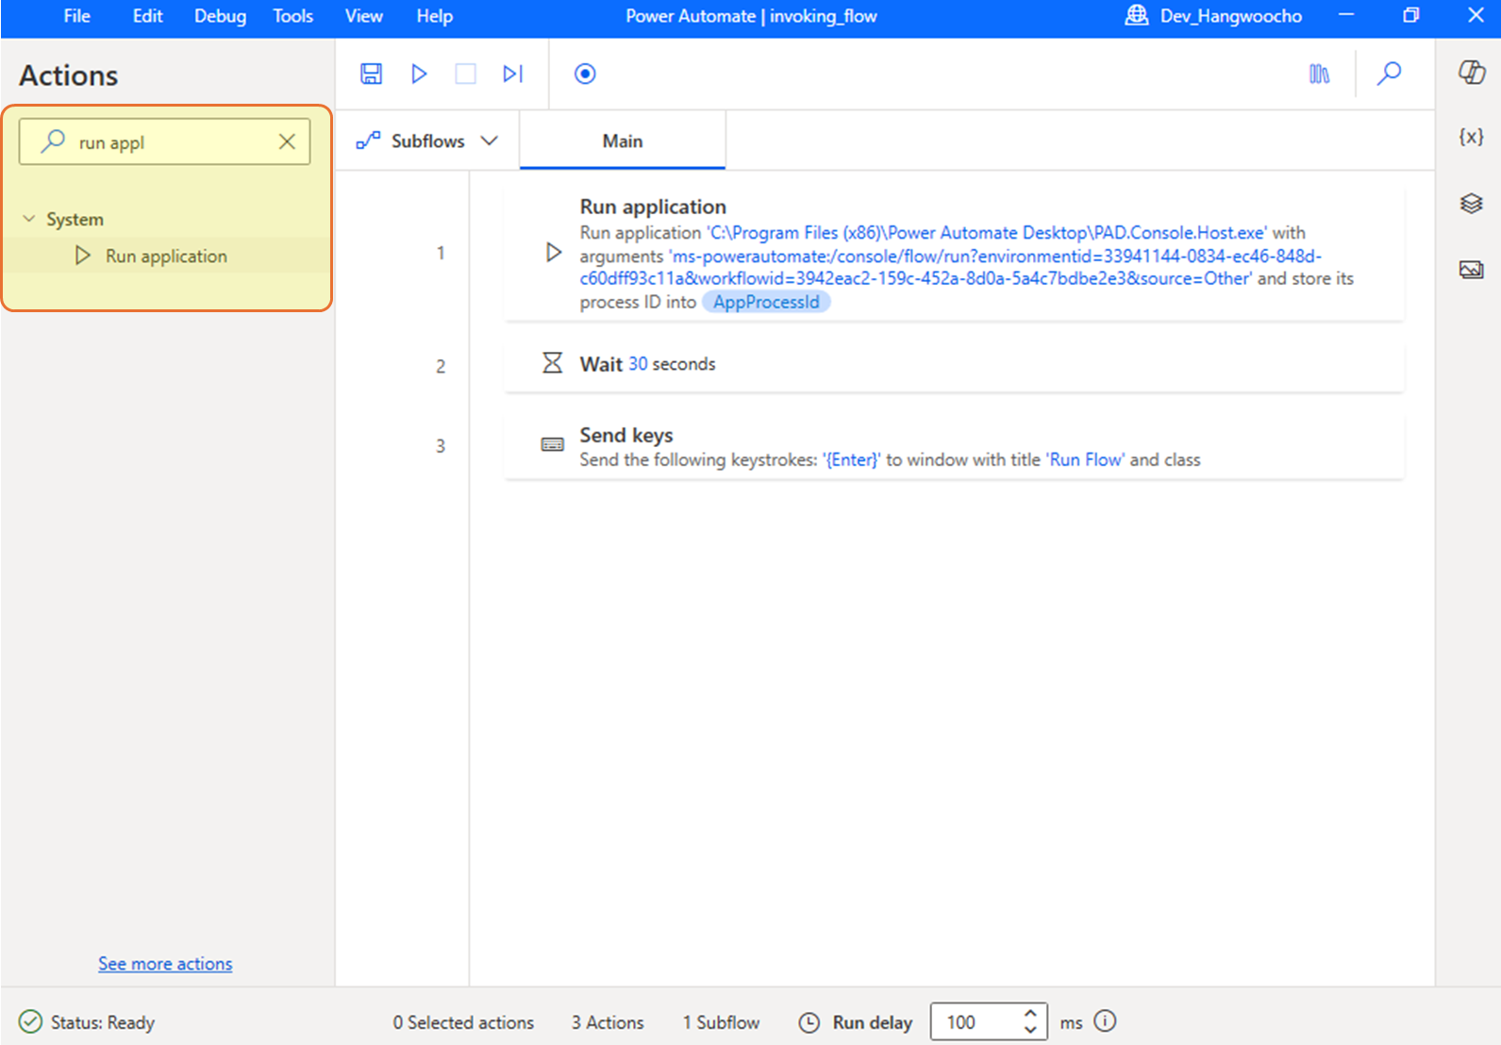Screen dimensions: 1501x1045
Task: Open the Variables pane {x} icon
Action: pos(1471,137)
